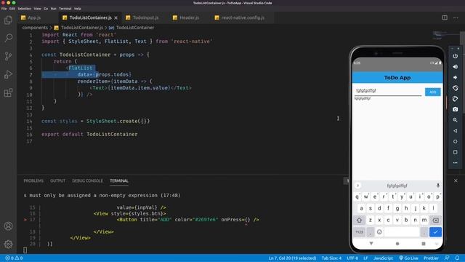The width and height of the screenshot is (465, 262).
Task: Open the OUTPUT panel tab
Action: (x=57, y=180)
